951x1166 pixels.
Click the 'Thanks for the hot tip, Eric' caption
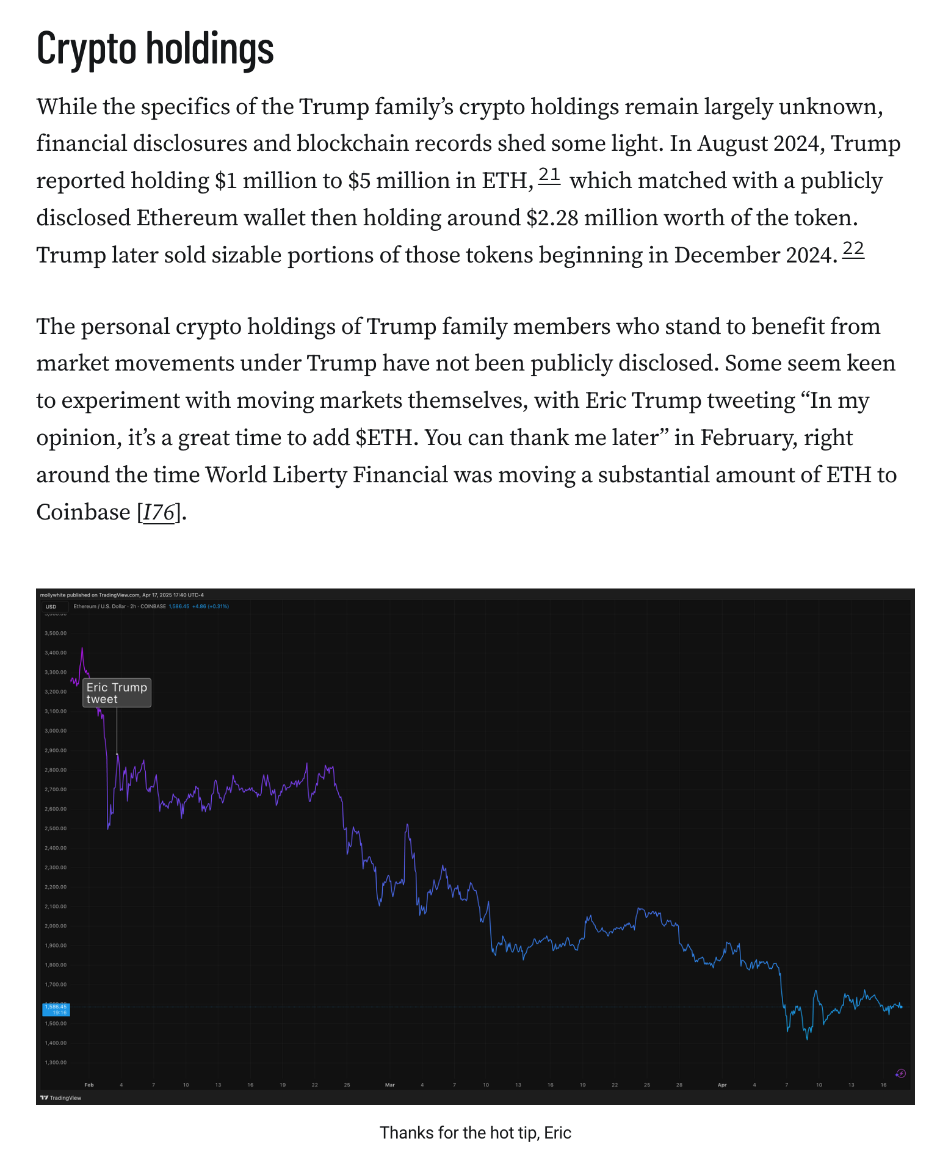click(475, 1133)
